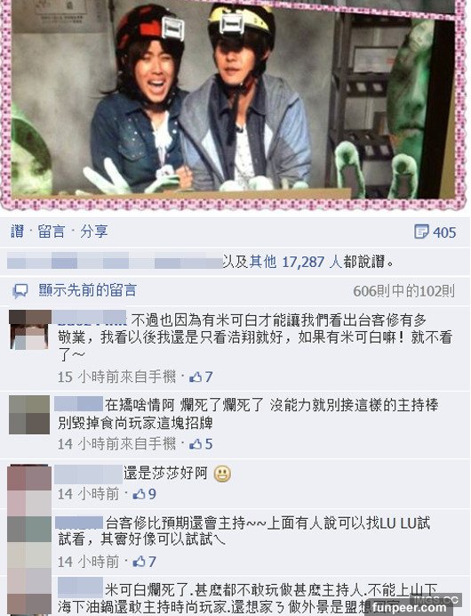Viewport: 471px width, 616px height.
Task: Click the thumbs-up icon with 7 likes on the LU LU comment
Action: click(x=140, y=562)
